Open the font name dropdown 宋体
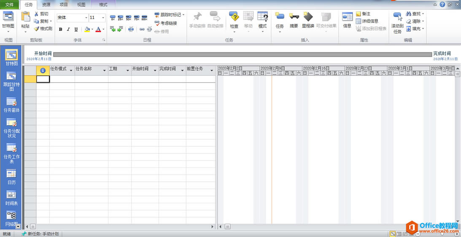461x237 pixels. tap(86, 18)
